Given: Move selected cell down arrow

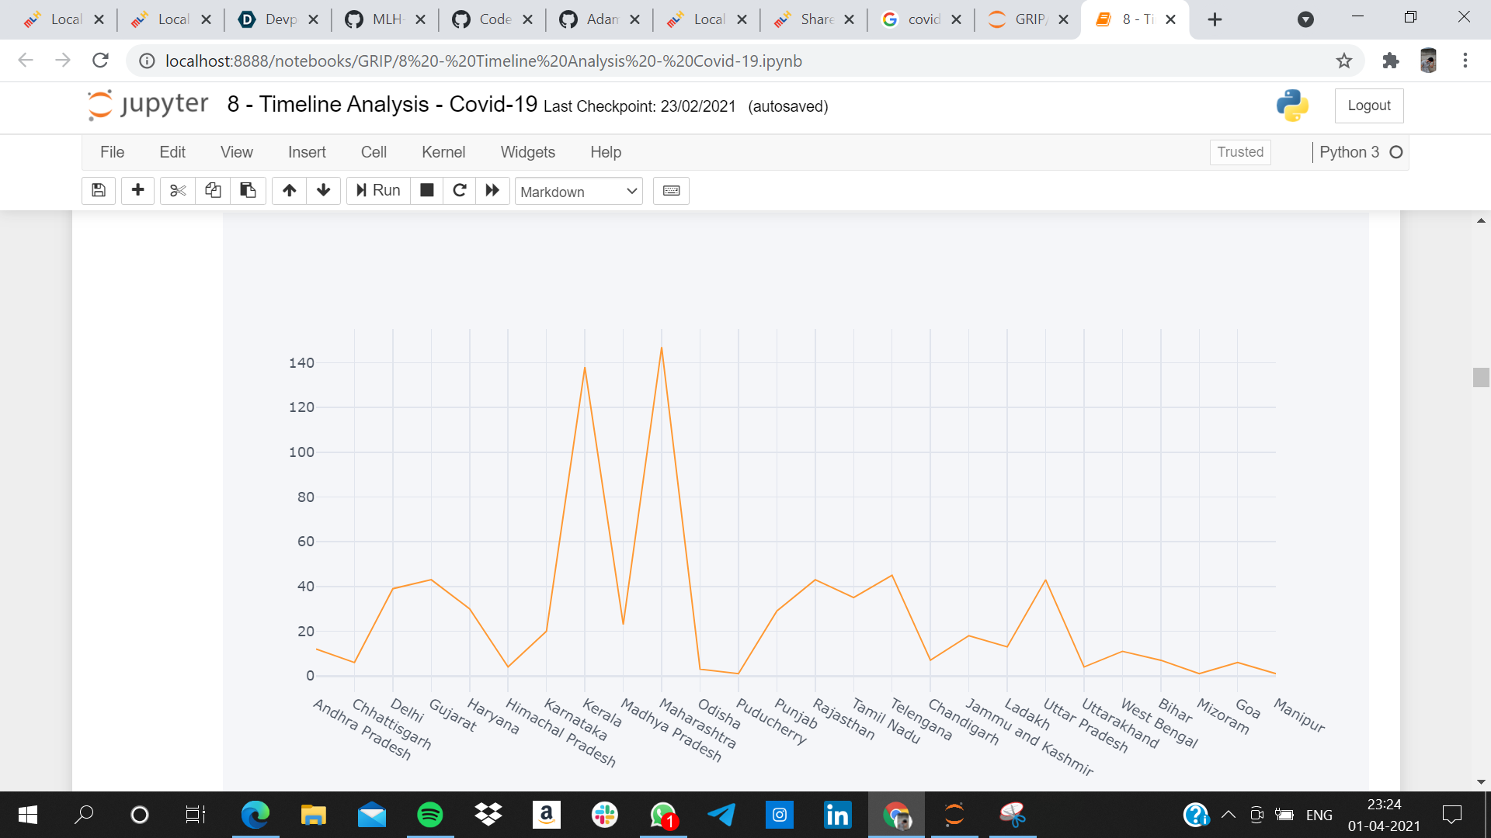Looking at the screenshot, I should pos(324,190).
